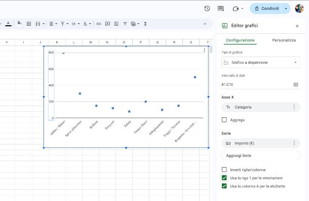Expand the horizontal align dropdown arrow

(56, 24)
